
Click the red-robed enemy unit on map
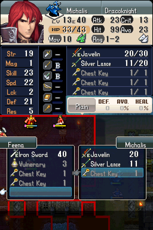click(31, 122)
